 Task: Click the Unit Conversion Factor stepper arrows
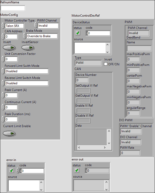click(x=3, y=59)
